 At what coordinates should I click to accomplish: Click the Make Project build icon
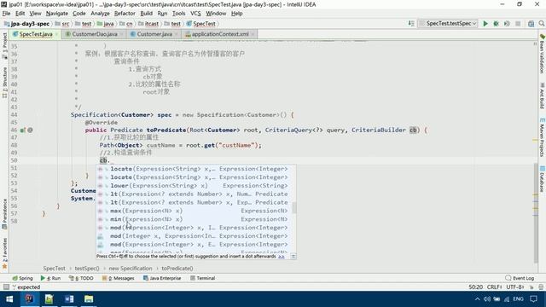411,24
